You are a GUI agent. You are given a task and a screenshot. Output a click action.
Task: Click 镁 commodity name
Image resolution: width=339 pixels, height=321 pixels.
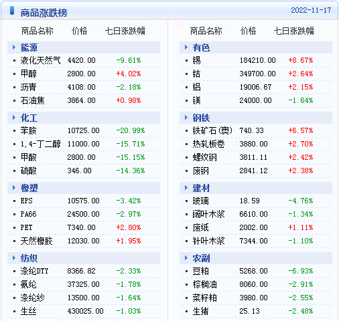pyautogui.click(x=196, y=100)
